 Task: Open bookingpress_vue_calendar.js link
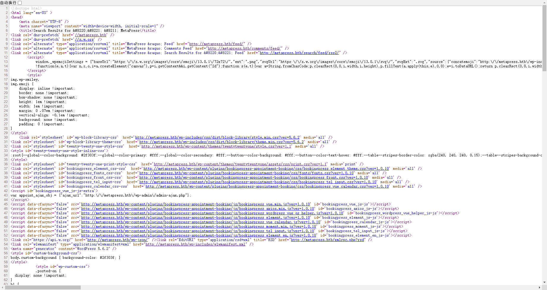(201, 222)
